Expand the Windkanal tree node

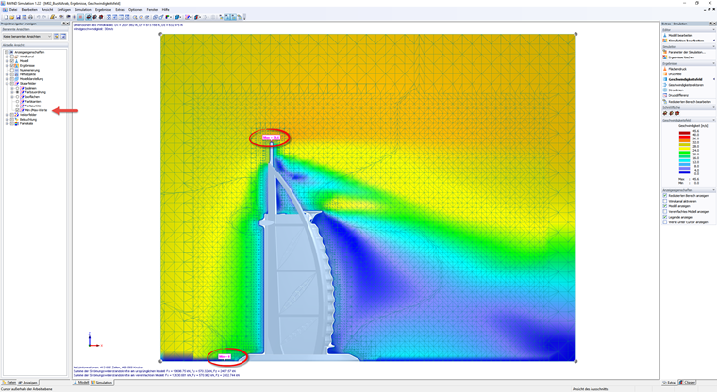pos(7,57)
